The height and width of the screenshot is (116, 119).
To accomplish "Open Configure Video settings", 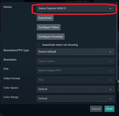I will click(49, 27).
